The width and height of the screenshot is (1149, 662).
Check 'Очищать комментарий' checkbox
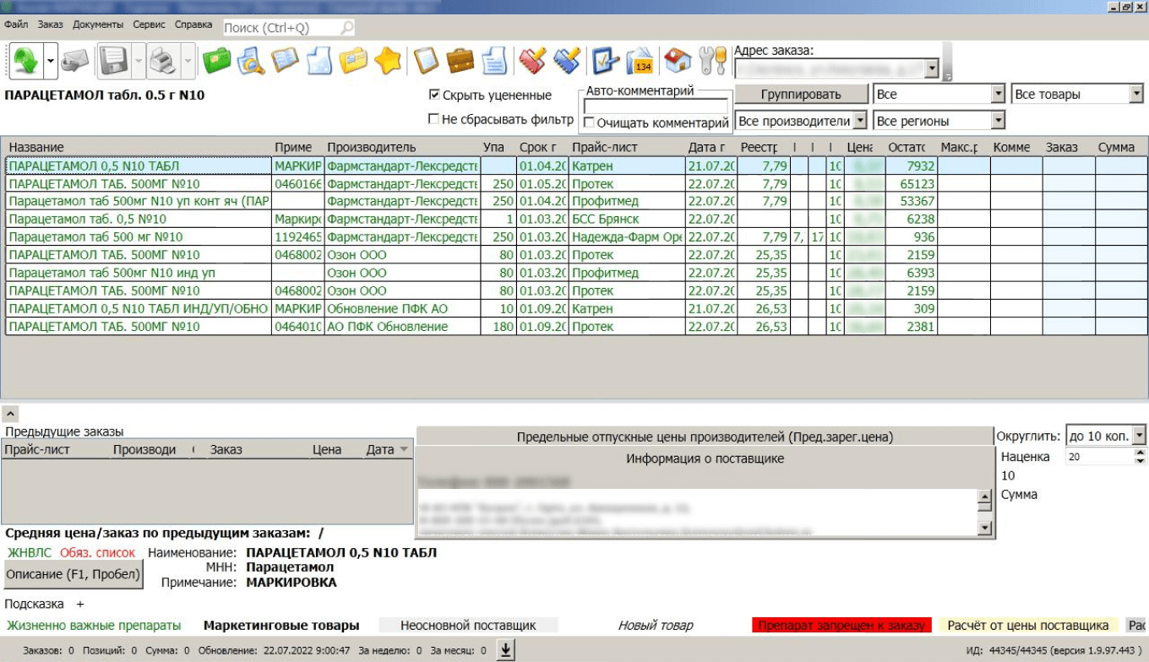pos(589,122)
